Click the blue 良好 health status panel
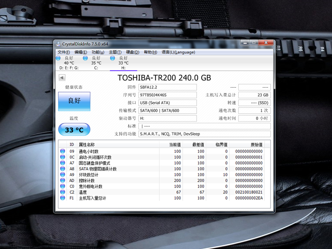Viewport: 332px width, 249px height. click(x=74, y=101)
